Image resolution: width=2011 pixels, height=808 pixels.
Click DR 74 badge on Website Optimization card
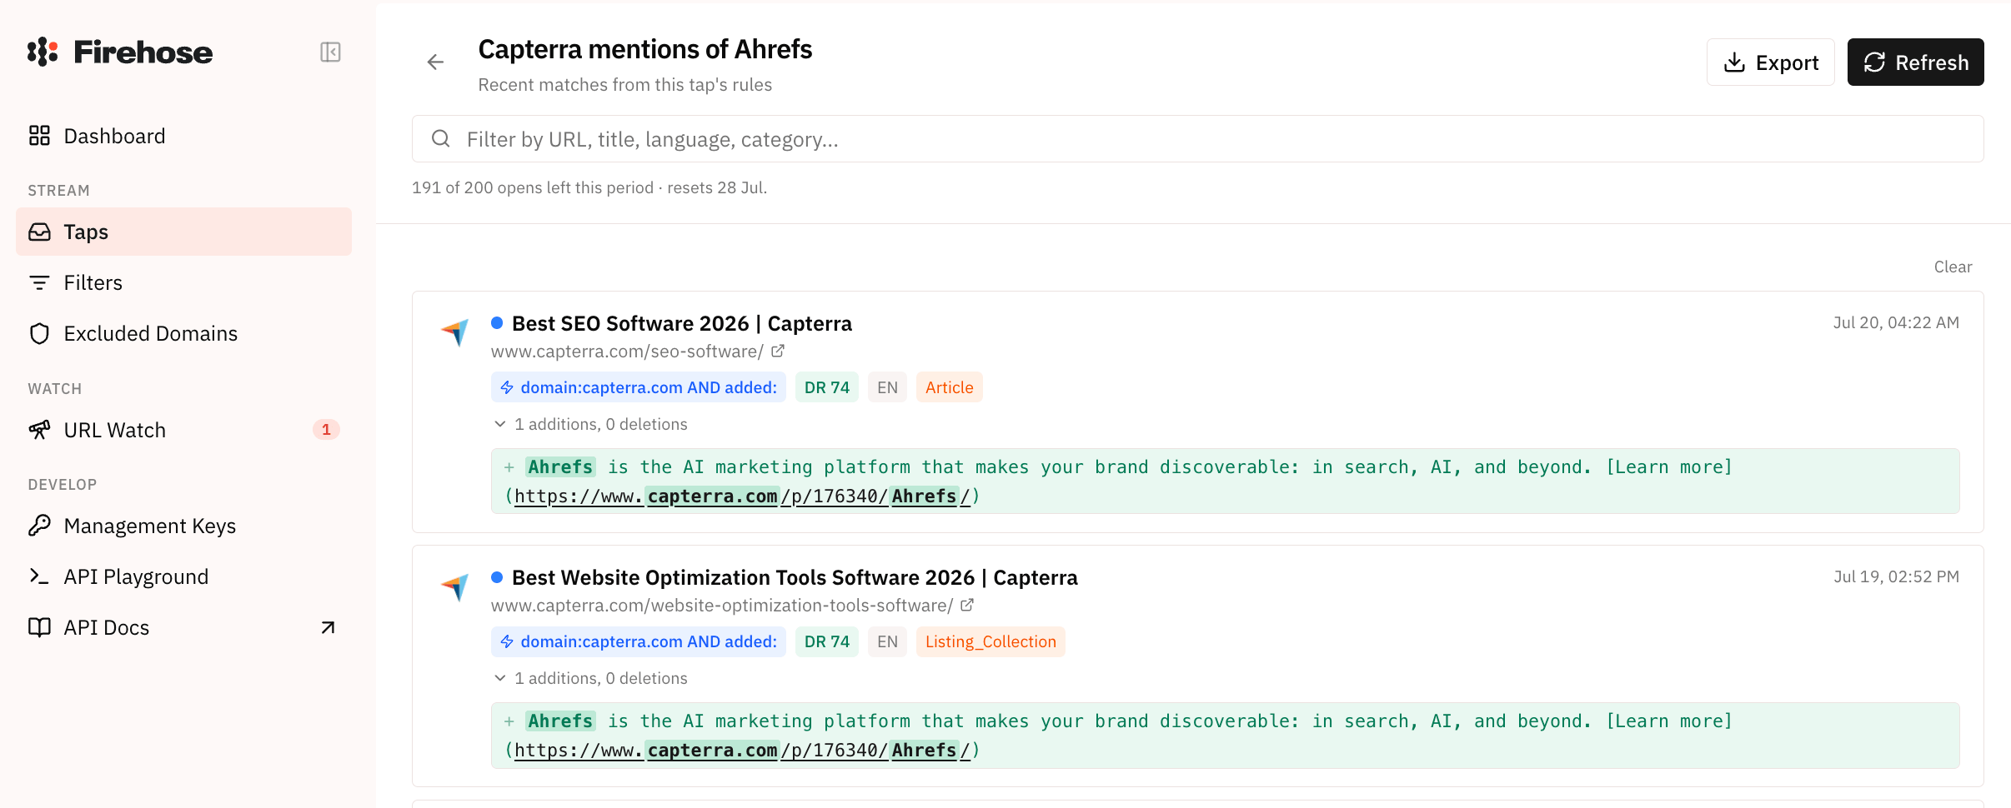(827, 641)
